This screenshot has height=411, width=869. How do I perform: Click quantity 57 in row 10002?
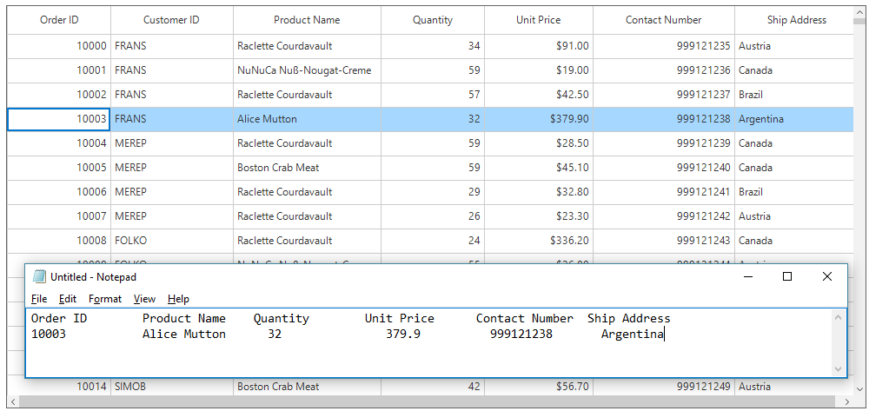433,95
